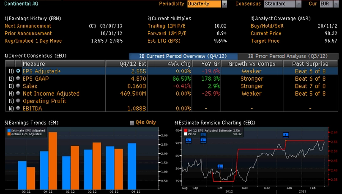Click the Next Announcement label
This screenshot has height=194, width=342.
pyautogui.click(x=28, y=26)
